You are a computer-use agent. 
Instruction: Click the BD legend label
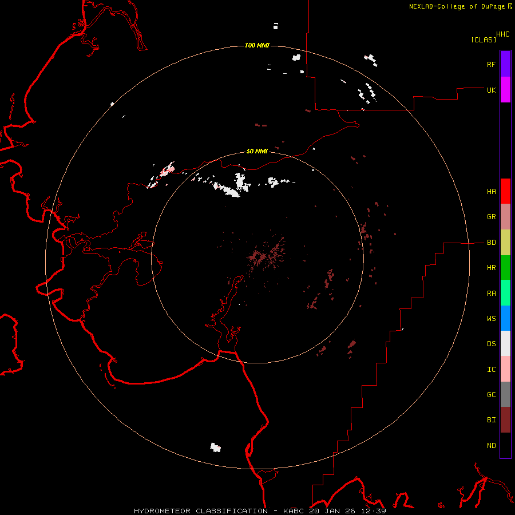click(x=491, y=243)
